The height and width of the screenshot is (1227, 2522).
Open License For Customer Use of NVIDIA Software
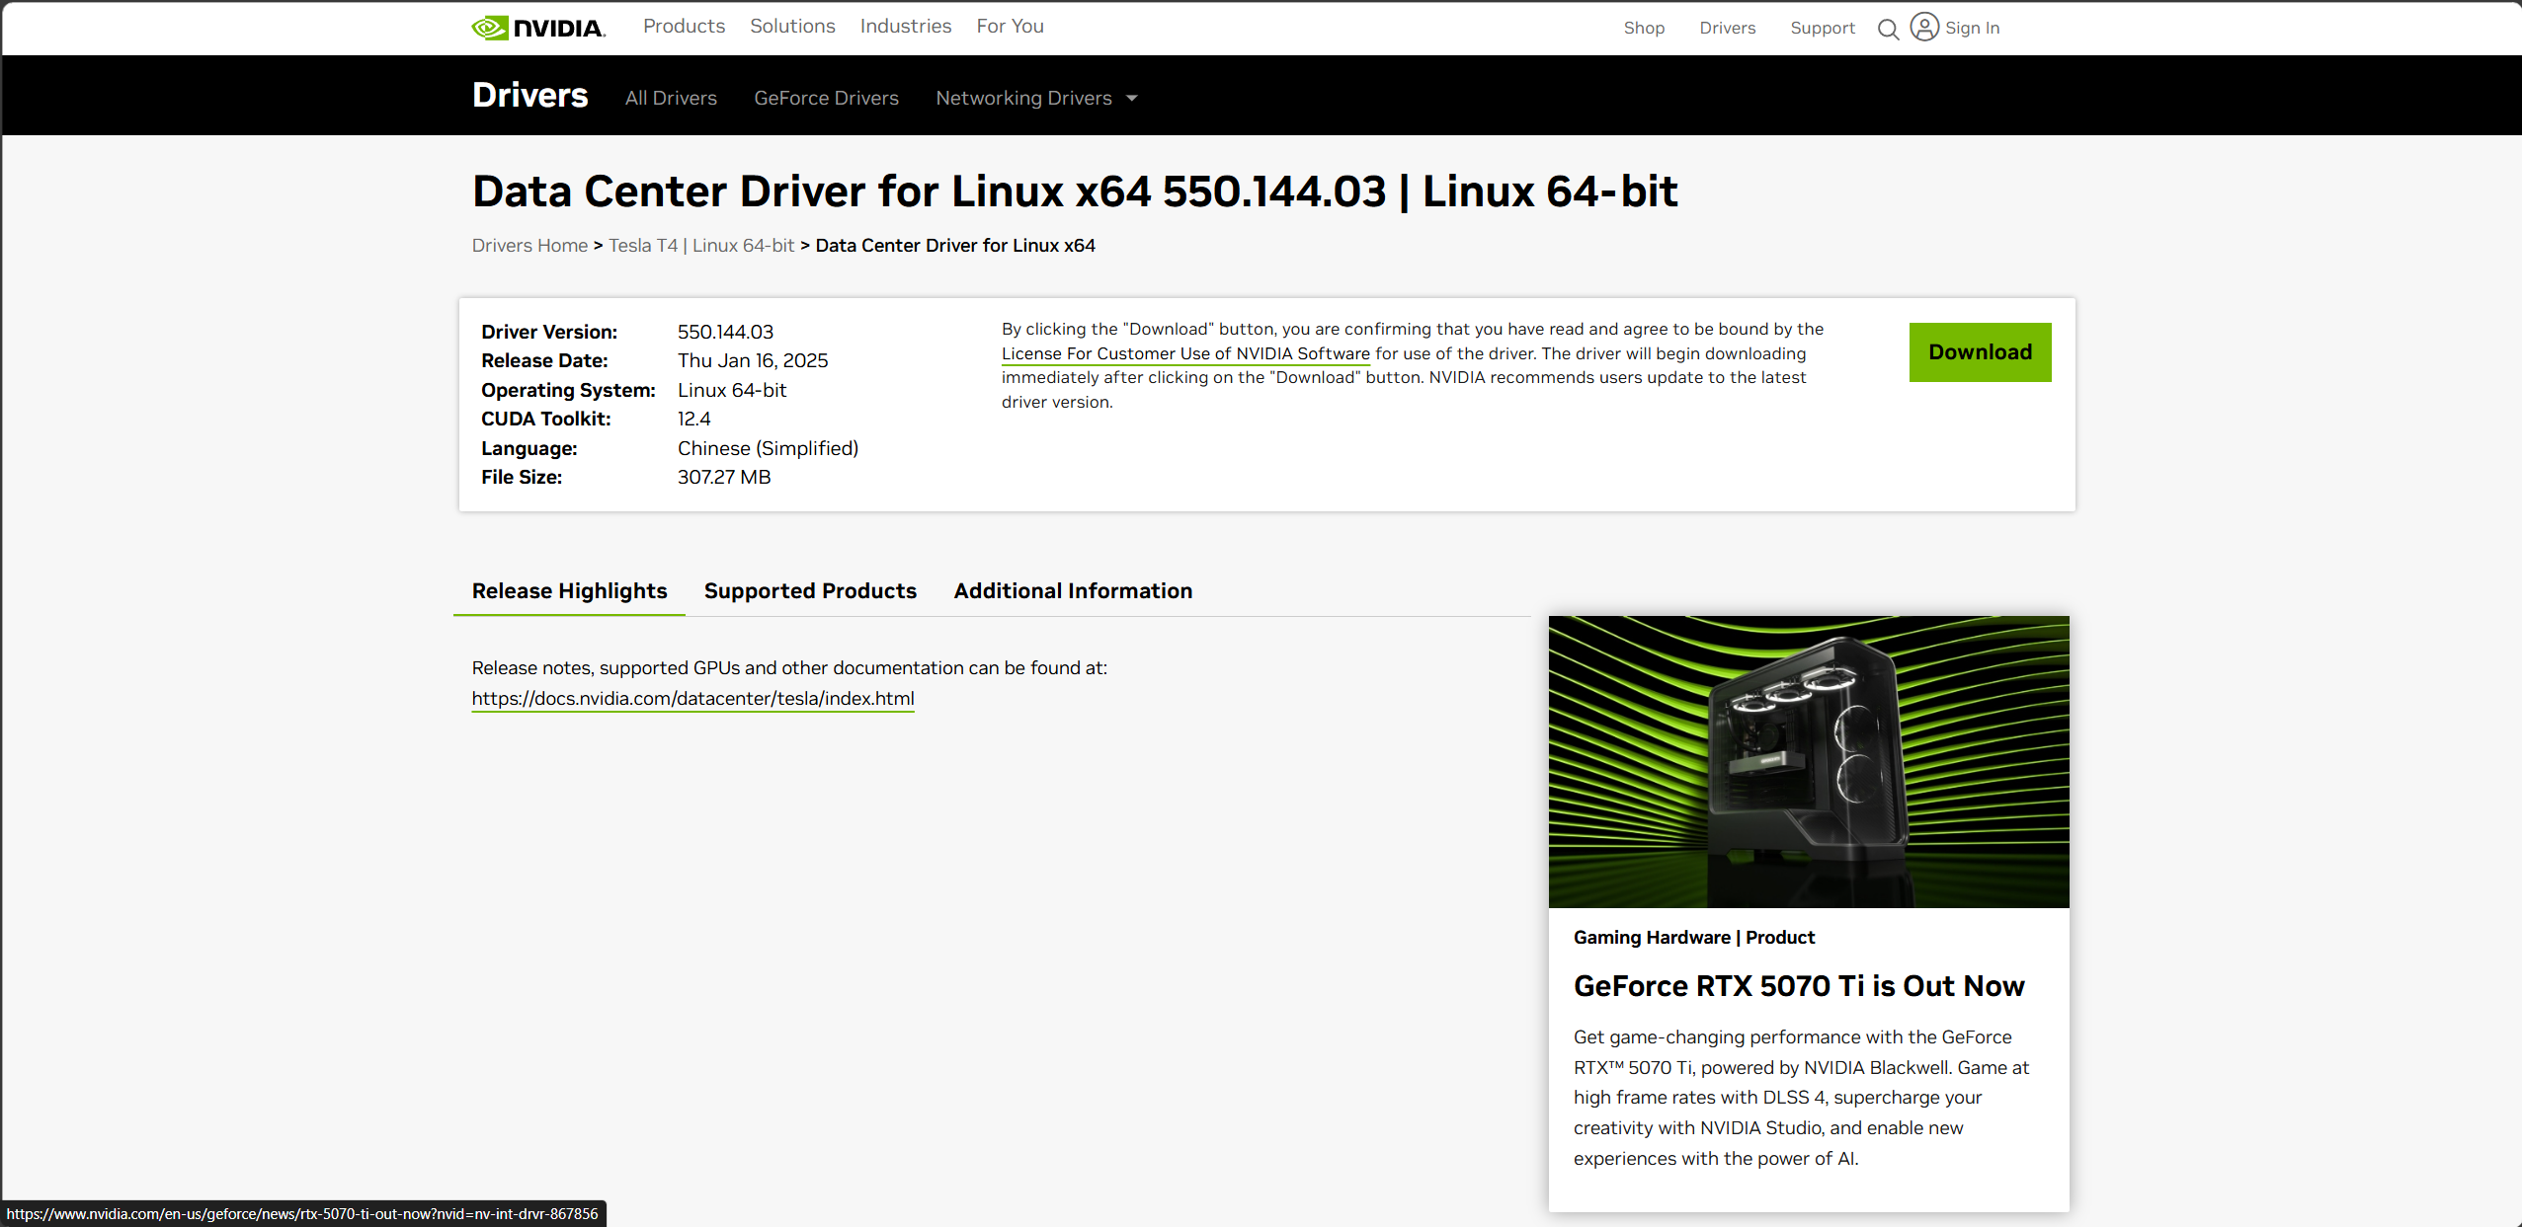pyautogui.click(x=1185, y=353)
